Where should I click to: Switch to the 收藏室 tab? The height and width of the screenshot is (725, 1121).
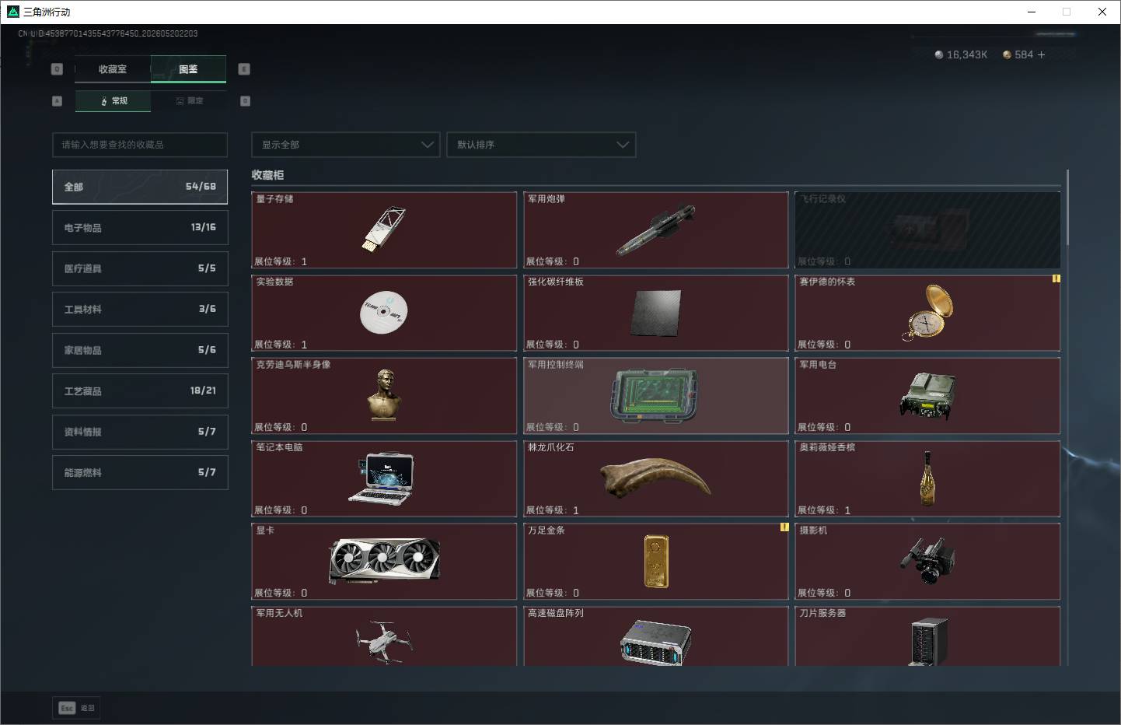113,69
